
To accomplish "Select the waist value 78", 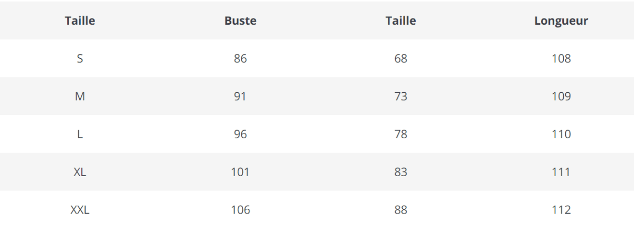I will [x=400, y=134].
